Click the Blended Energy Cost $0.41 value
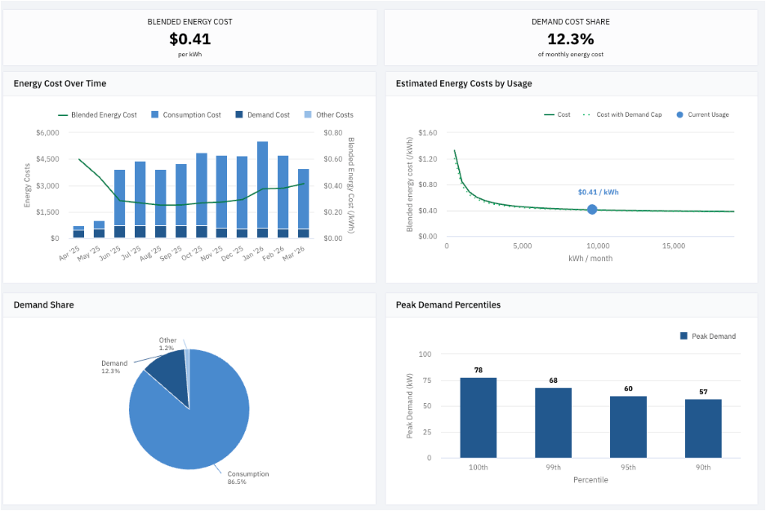The height and width of the screenshot is (511, 766). pos(190,38)
